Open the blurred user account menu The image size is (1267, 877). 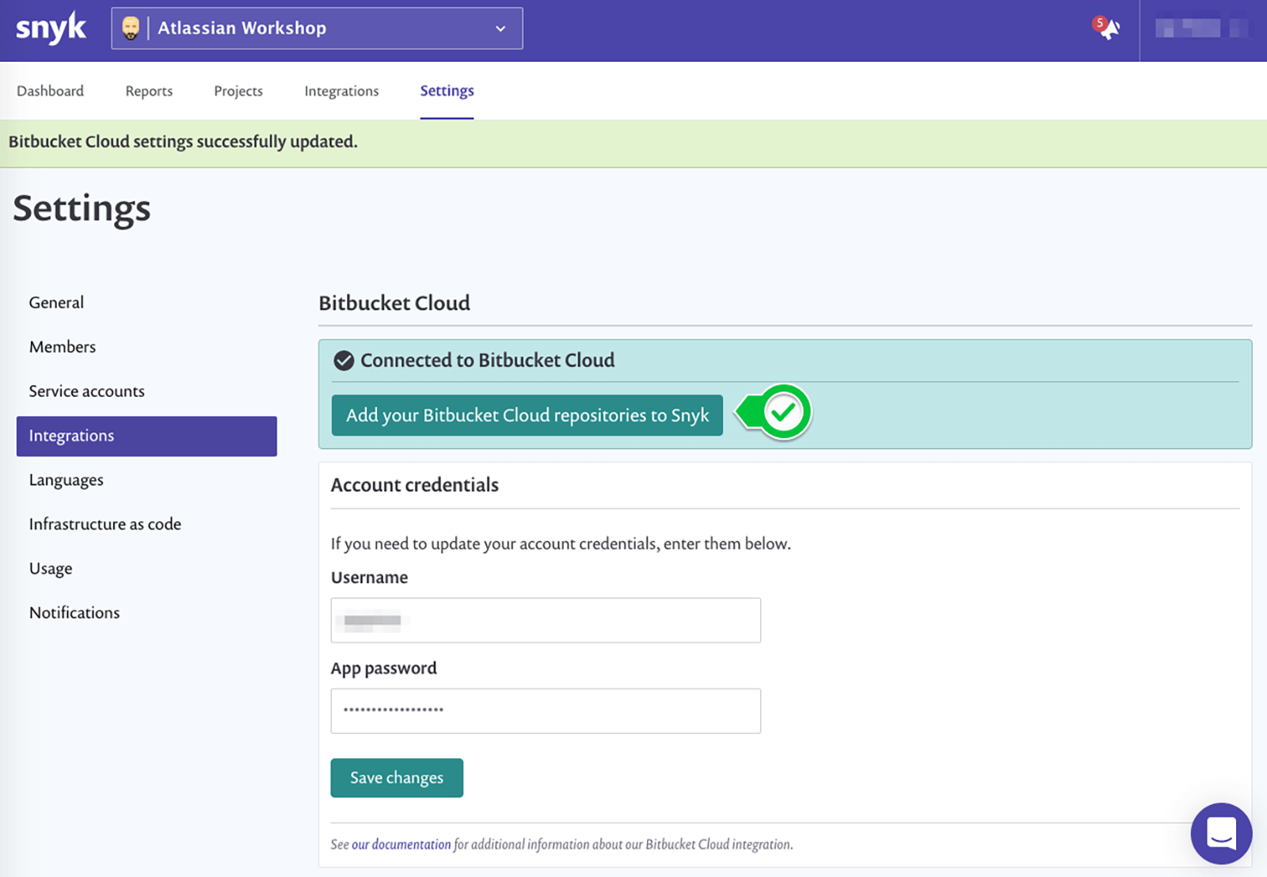tap(1201, 29)
